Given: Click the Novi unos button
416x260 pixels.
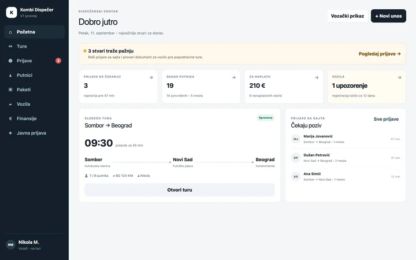Looking at the screenshot, I should 388,16.
